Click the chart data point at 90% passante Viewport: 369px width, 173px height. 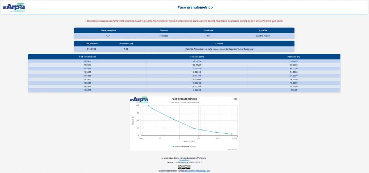(x=152, y=108)
